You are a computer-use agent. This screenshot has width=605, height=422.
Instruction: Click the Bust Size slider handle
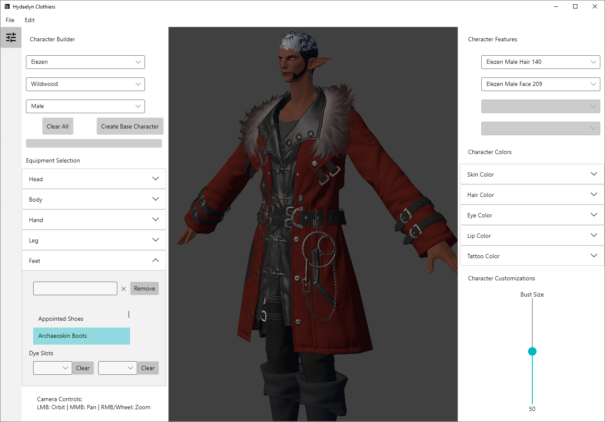(x=532, y=351)
